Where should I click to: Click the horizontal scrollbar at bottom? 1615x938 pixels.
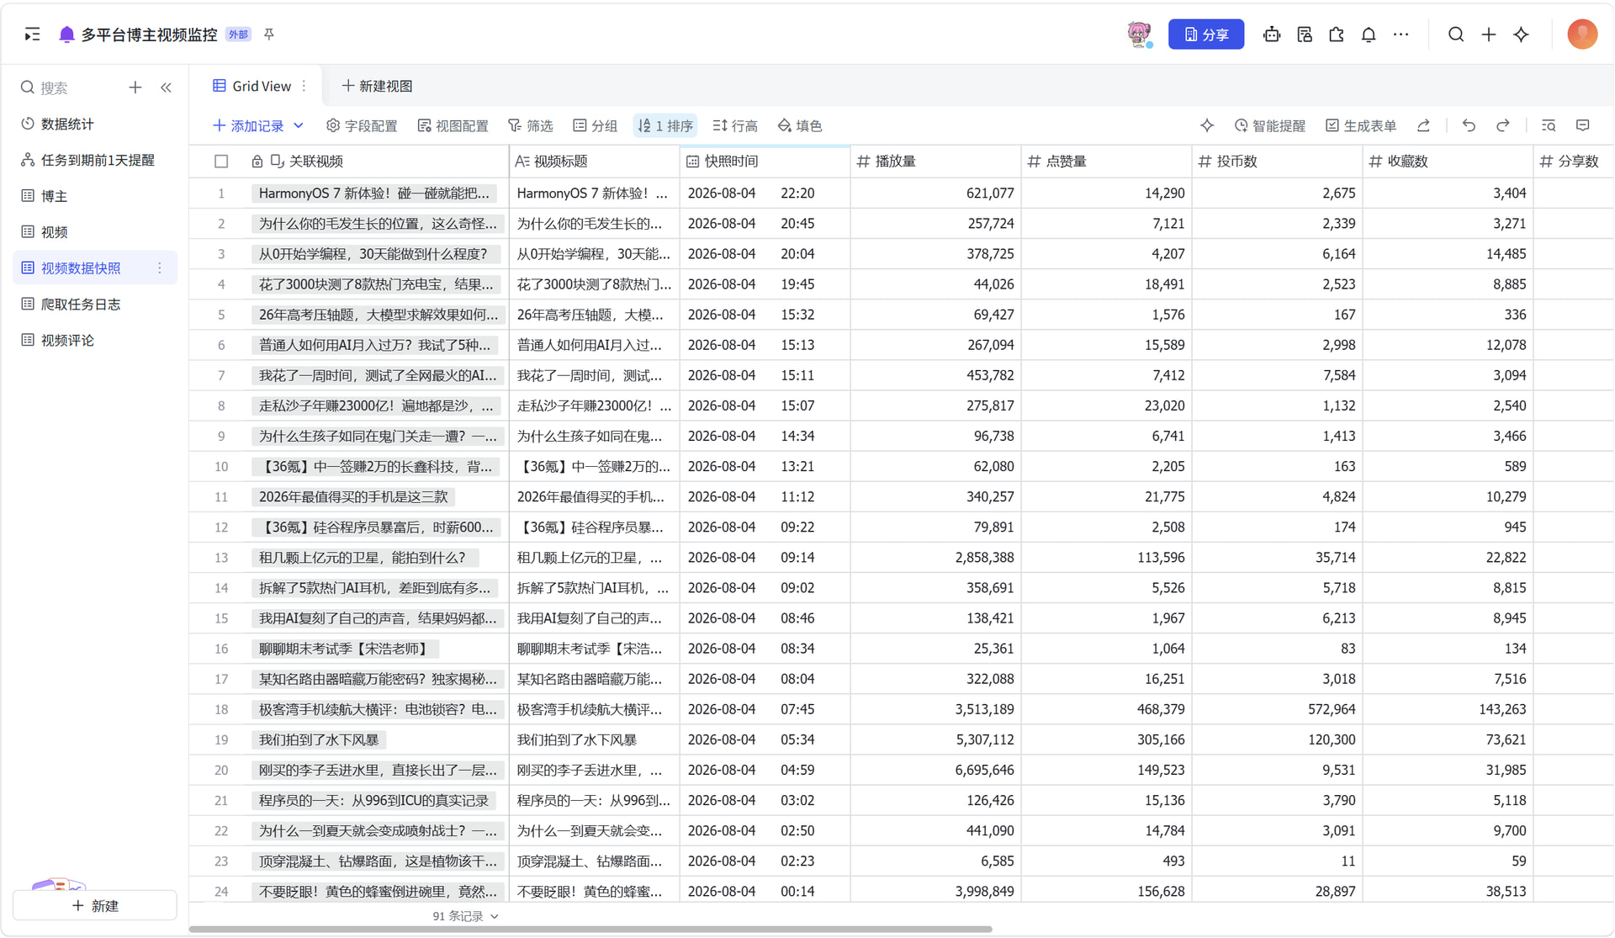pyautogui.click(x=590, y=930)
